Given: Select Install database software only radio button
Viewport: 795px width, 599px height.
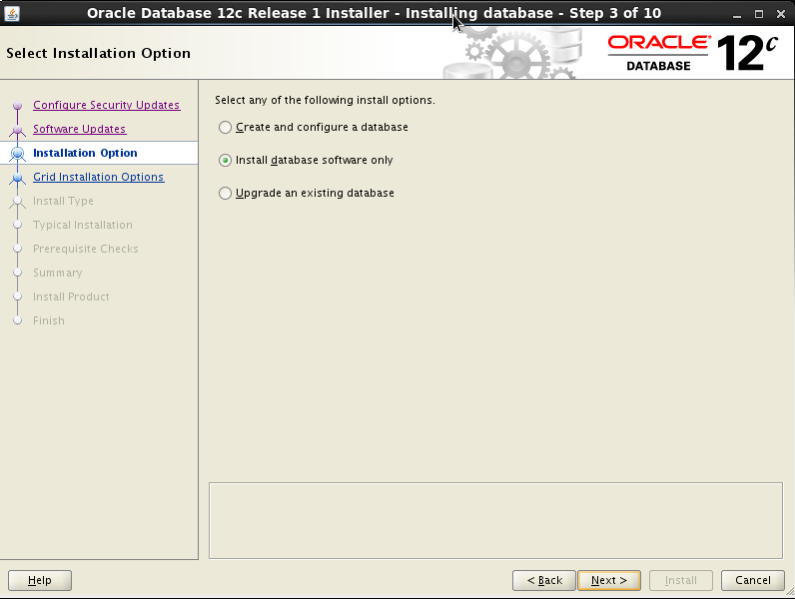Looking at the screenshot, I should [225, 160].
